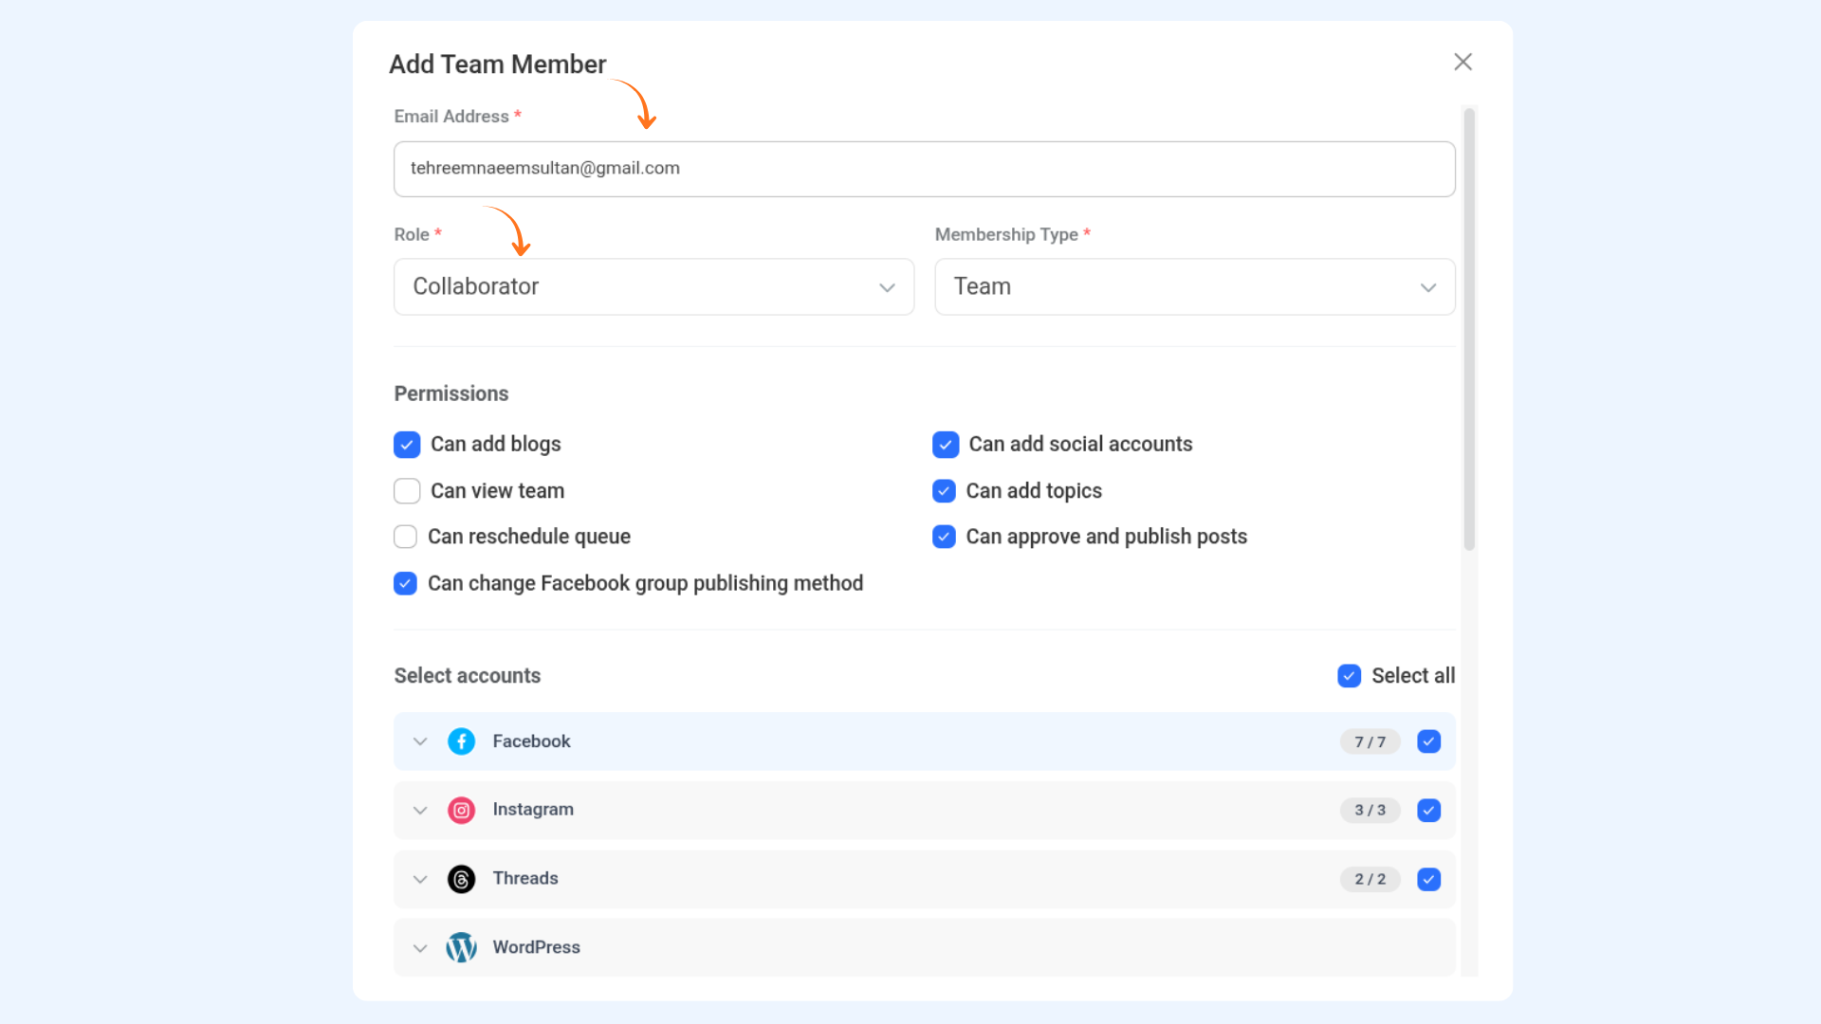Click the Instagram logo icon
This screenshot has height=1024, width=1821.
pyautogui.click(x=461, y=811)
